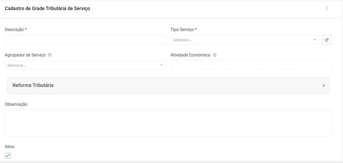Click inside the Observação text area

(168, 123)
